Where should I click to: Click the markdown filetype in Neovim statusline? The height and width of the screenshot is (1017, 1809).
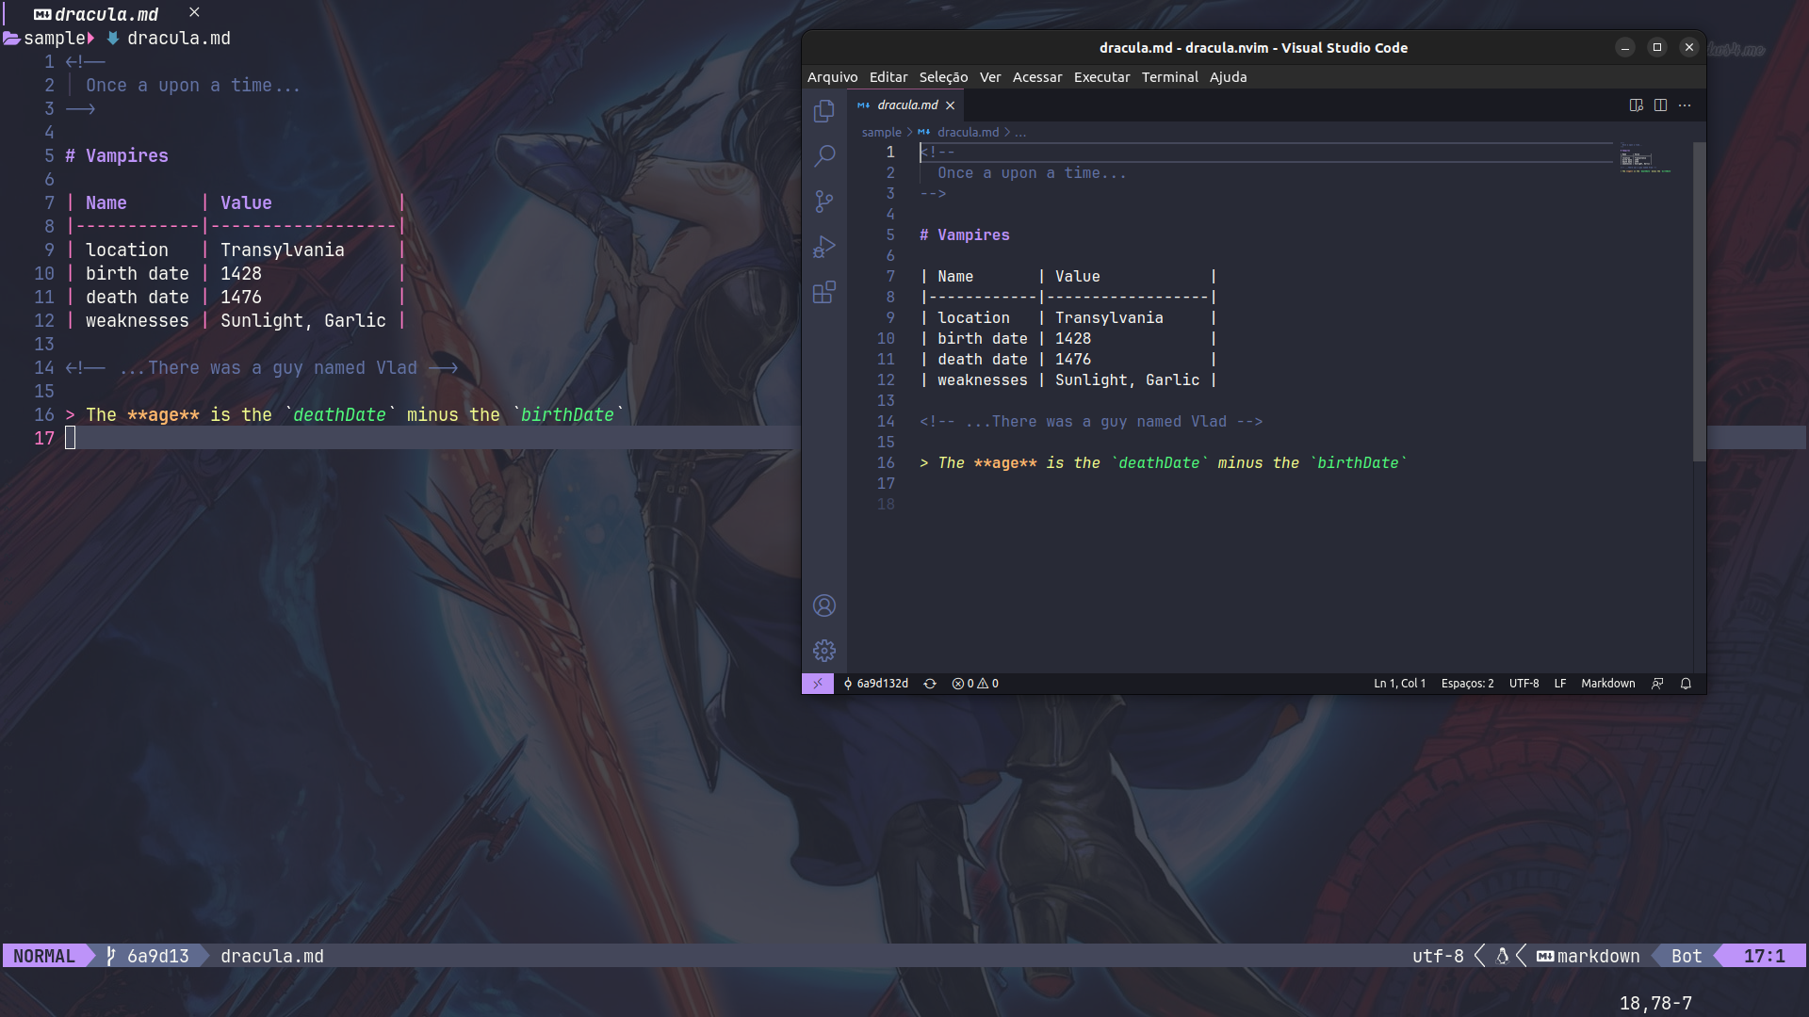tap(1588, 957)
